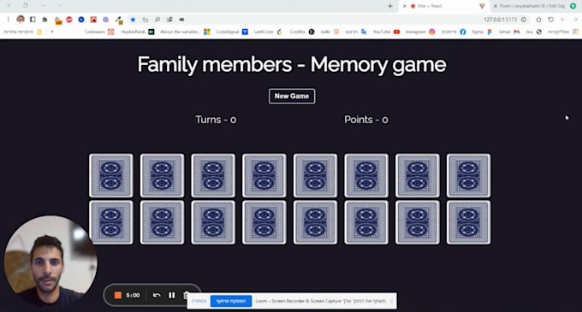Click the purple circular extension icon
This screenshot has height=312, width=582.
pos(106,20)
